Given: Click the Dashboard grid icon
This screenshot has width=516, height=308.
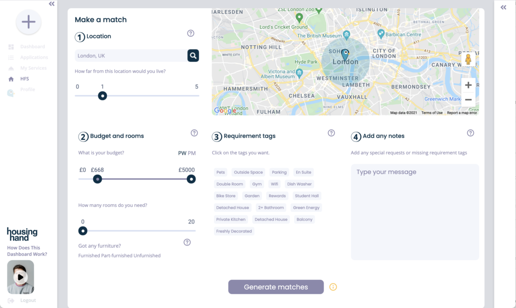Looking at the screenshot, I should point(11,47).
